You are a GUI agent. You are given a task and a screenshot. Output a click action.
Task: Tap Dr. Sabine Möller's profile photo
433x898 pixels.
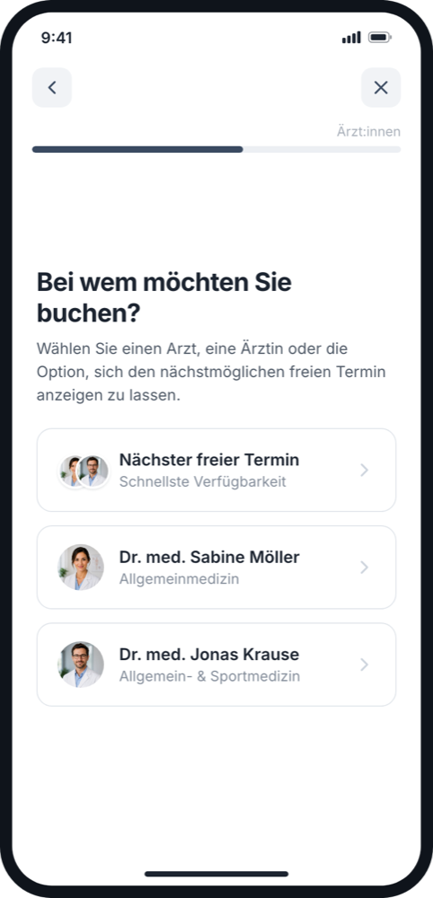coord(81,567)
